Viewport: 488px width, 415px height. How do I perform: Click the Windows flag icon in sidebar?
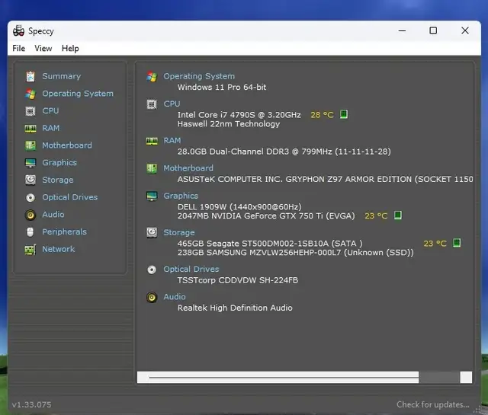[30, 94]
